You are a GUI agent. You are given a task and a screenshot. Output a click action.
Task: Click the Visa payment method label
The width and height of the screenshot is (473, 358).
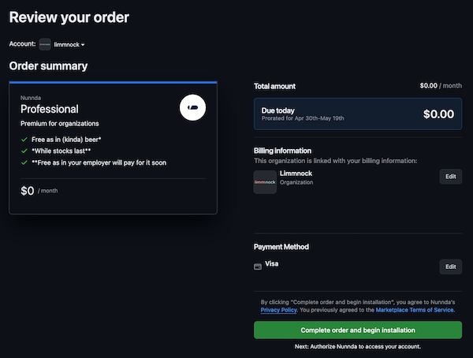coord(271,263)
